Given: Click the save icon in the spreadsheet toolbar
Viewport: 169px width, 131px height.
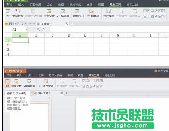Looking at the screenshot, I should [10, 24].
